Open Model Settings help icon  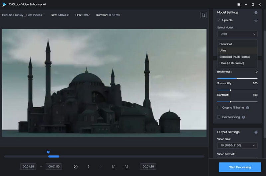click(256, 13)
